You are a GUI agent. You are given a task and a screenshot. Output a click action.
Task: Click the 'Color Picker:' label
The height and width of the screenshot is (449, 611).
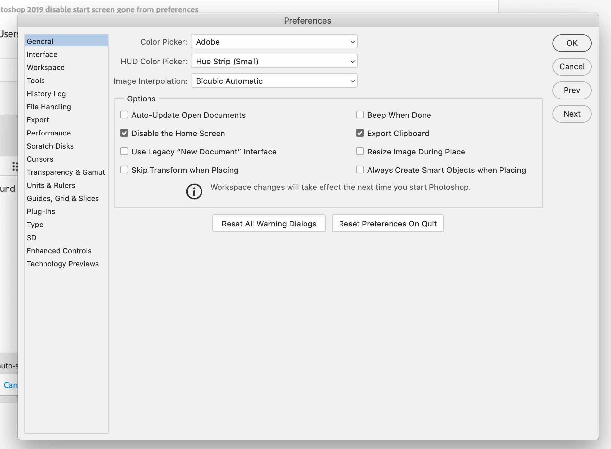point(164,42)
